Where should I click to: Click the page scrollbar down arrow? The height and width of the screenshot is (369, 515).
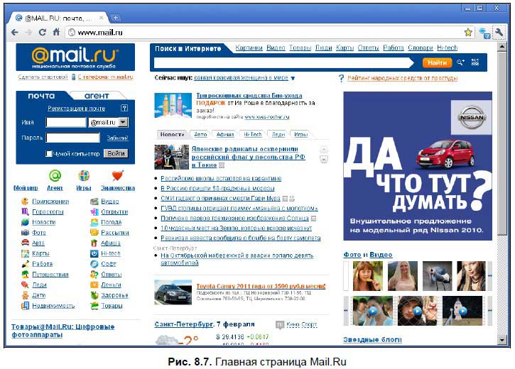[x=502, y=340]
